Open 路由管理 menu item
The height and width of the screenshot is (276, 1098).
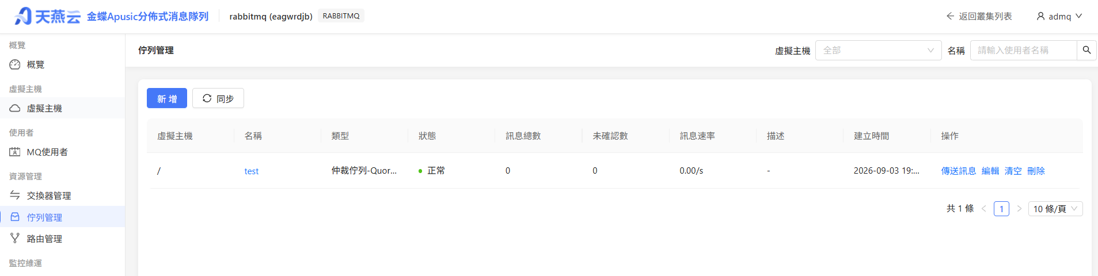click(x=62, y=238)
